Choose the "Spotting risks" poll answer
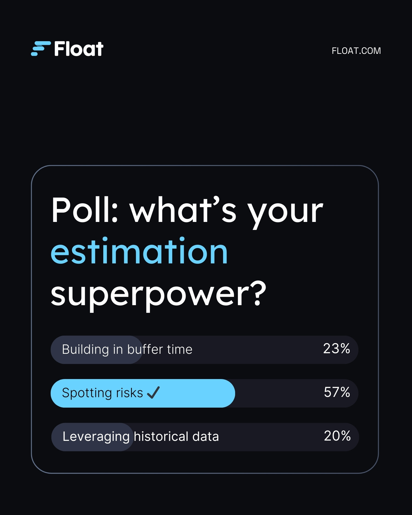The height and width of the screenshot is (515, 412). 102,393
